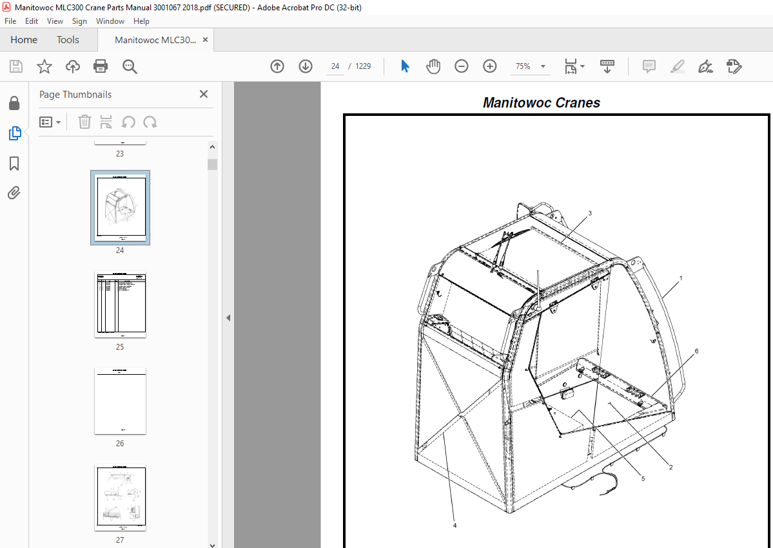Open the Window menu

tap(110, 21)
